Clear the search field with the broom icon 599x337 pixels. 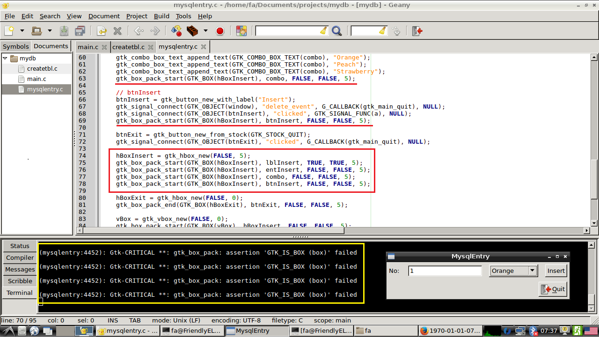pos(323,31)
